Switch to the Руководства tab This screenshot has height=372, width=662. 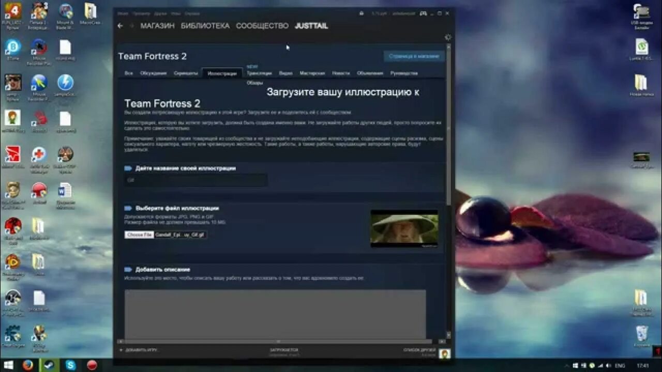point(404,73)
